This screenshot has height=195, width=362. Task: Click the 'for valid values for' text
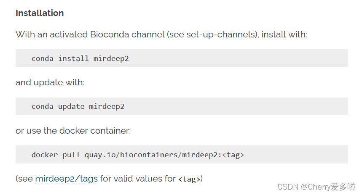[x=138, y=179]
